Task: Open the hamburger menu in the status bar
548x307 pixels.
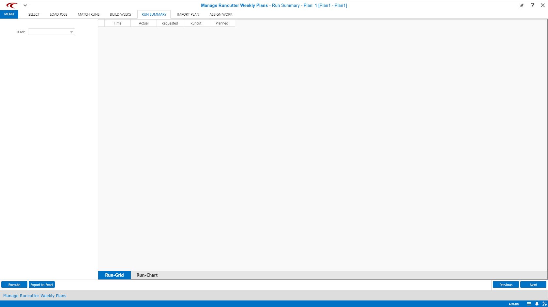Action: [529, 304]
